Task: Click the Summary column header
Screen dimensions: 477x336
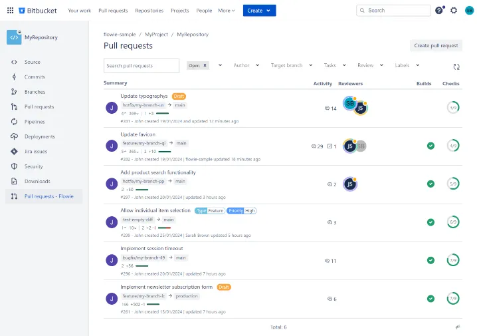Action: pyautogui.click(x=116, y=83)
